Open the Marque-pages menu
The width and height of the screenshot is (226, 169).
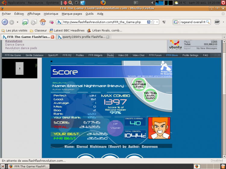pos(72,14)
